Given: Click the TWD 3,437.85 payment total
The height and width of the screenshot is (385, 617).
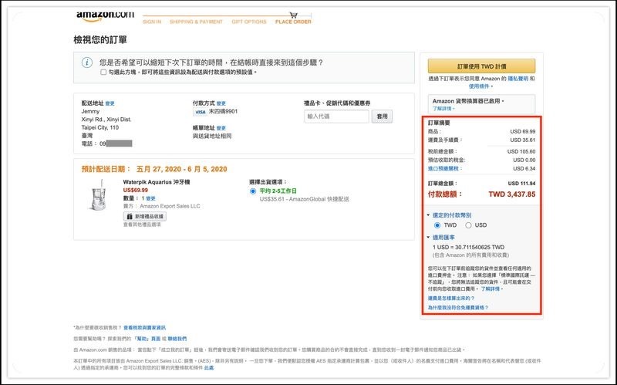Looking at the screenshot, I should tap(512, 194).
